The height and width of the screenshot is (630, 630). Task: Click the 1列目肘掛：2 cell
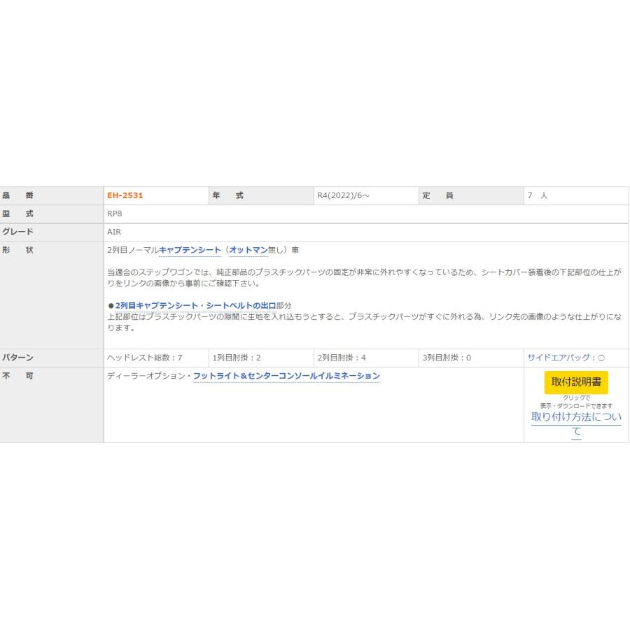coord(237,358)
